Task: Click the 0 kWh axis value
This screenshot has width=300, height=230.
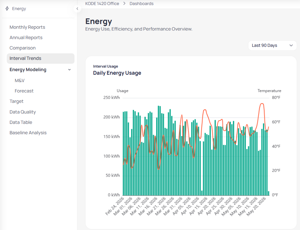Action: coord(114,195)
